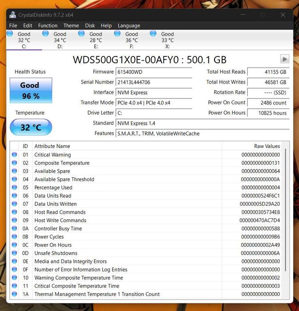Click blue status dot for Percentage Used

(14, 187)
